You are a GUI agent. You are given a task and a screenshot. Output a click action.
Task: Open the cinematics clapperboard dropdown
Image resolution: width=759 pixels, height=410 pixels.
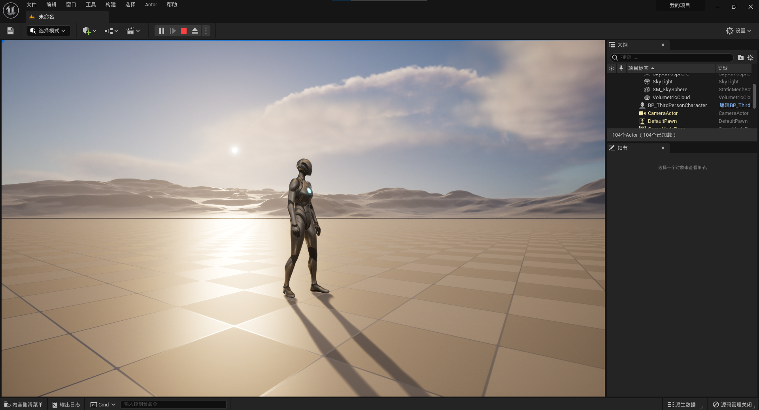tap(133, 31)
